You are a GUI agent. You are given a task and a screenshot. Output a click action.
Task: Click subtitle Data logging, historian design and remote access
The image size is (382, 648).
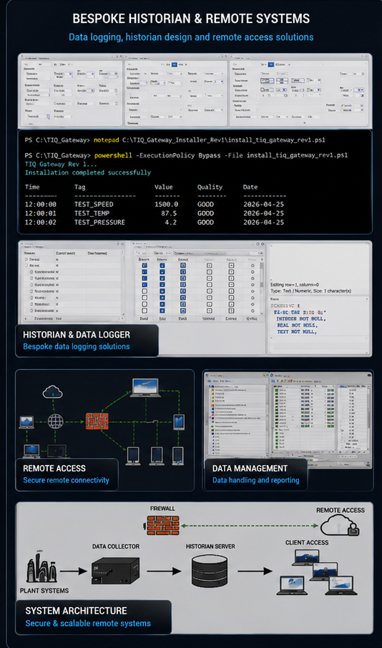191,36
